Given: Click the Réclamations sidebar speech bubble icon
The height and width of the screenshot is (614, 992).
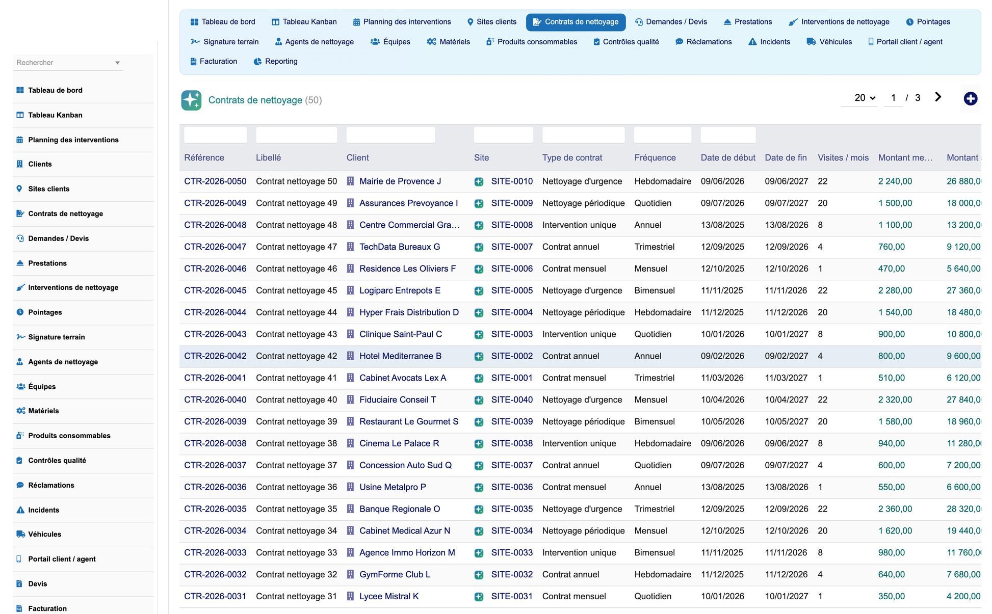Looking at the screenshot, I should (x=20, y=485).
